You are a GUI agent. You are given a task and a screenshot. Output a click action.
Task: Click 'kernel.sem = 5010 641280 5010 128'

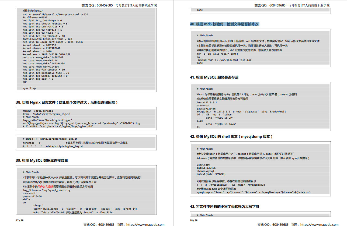(x=47, y=54)
